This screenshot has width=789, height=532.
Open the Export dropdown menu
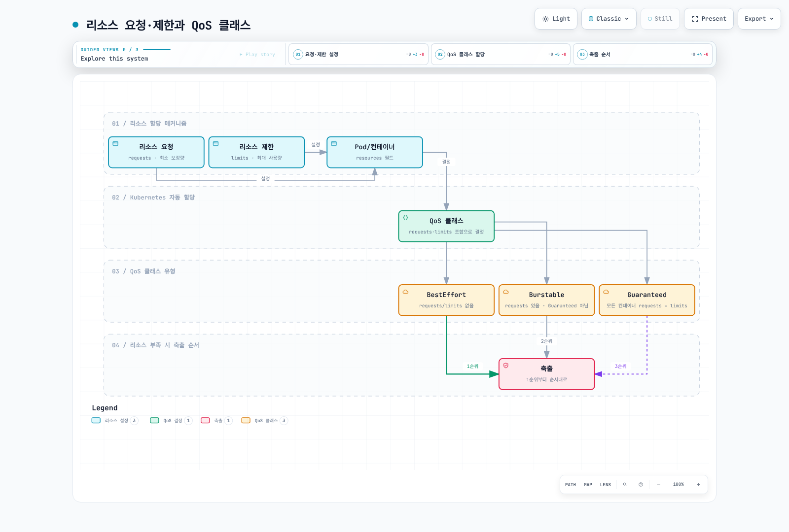click(x=759, y=19)
